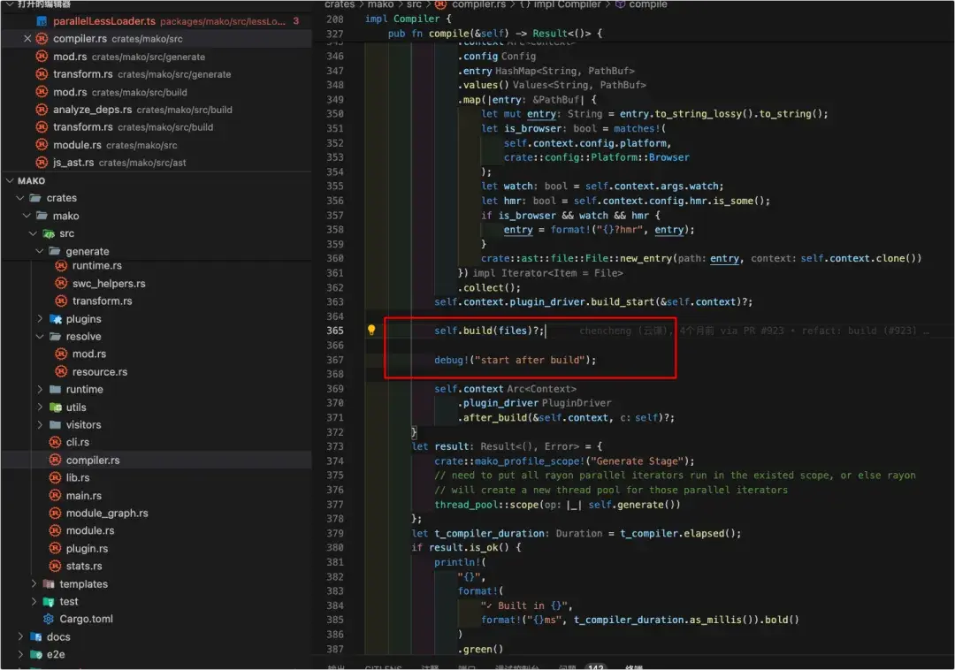
Task: Click the visitors folder icon
Action: point(56,425)
